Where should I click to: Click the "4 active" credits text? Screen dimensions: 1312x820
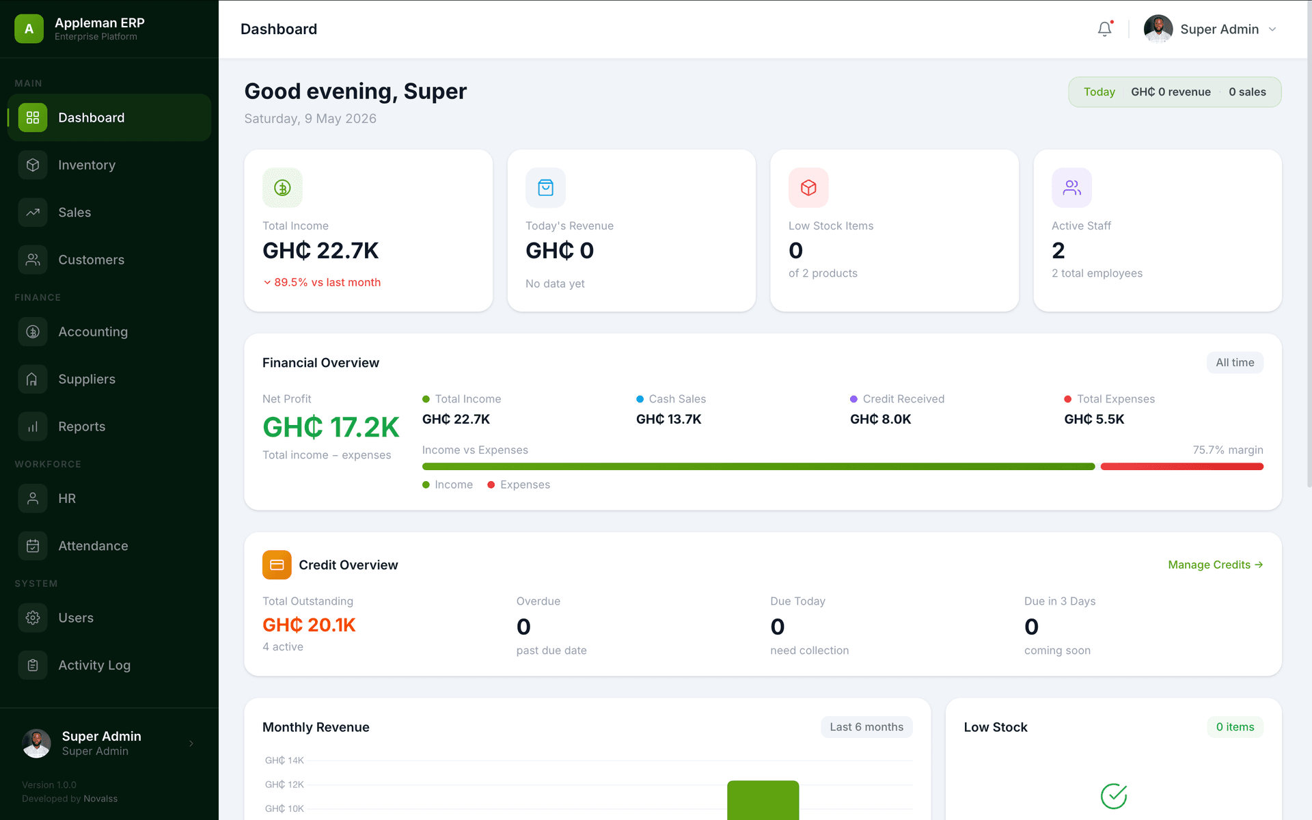pyautogui.click(x=283, y=646)
